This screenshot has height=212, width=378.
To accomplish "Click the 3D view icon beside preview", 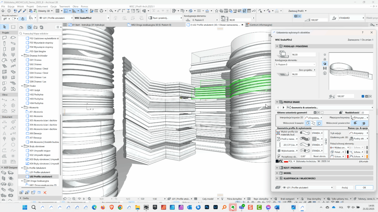I will pyautogui.click(x=324, y=63).
